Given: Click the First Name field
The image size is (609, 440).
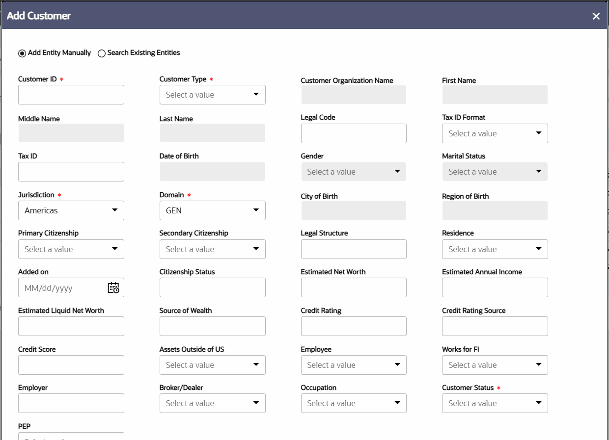Looking at the screenshot, I should (x=495, y=95).
